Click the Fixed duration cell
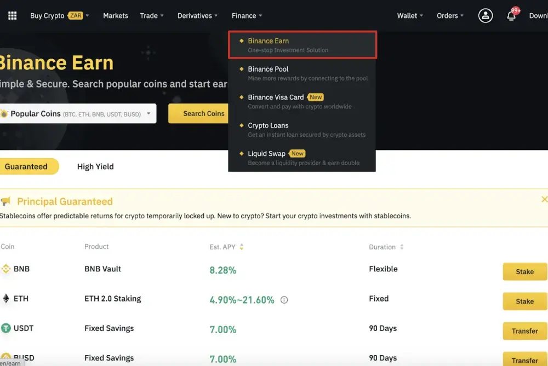This screenshot has height=366, width=548. [x=379, y=298]
